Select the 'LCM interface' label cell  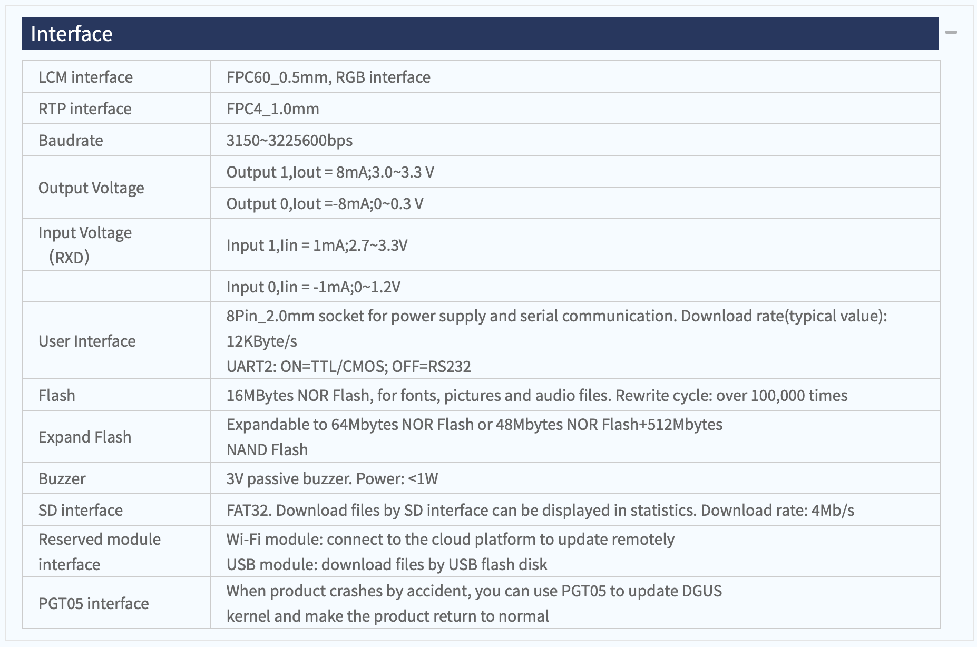pos(116,77)
